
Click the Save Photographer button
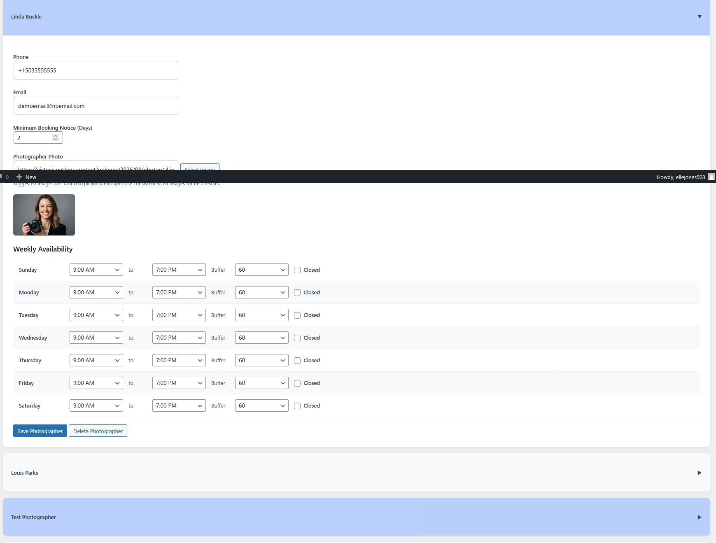tap(40, 431)
